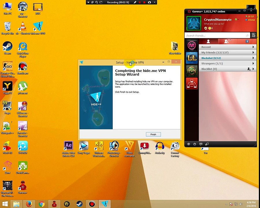Click the Search friends input field
Viewport: 260px width, 208px height.
[x=217, y=36]
